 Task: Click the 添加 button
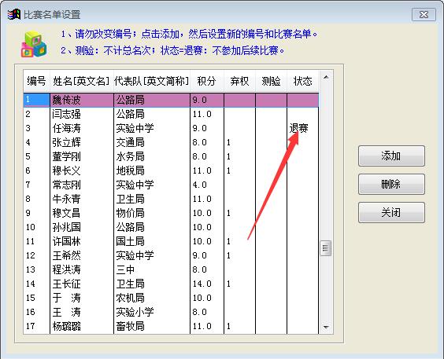pyautogui.click(x=391, y=156)
